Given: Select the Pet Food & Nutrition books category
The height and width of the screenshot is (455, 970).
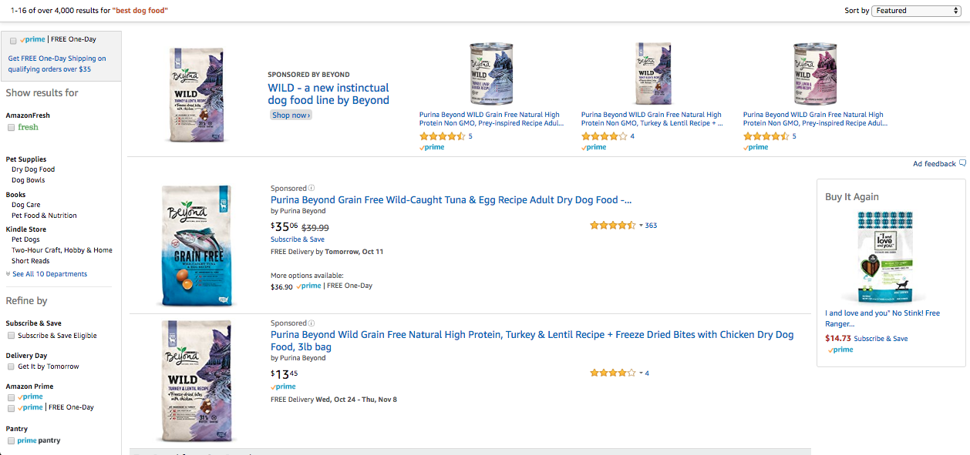Looking at the screenshot, I should pyautogui.click(x=44, y=216).
